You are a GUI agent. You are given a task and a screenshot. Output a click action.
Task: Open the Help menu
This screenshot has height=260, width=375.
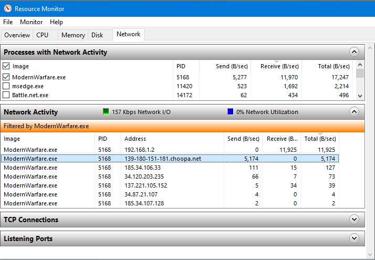click(56, 22)
